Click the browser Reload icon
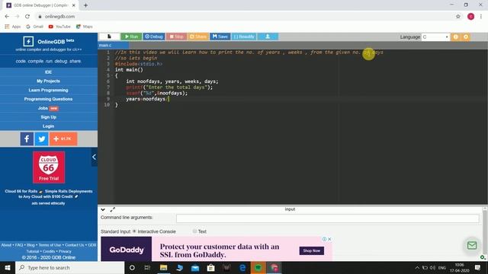The image size is (488, 274). click(x=27, y=17)
